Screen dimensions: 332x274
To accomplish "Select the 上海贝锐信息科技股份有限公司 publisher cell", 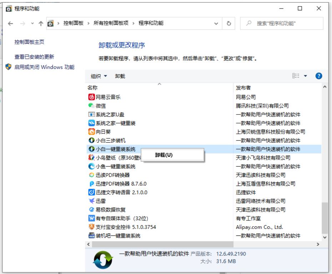I will (270, 132).
